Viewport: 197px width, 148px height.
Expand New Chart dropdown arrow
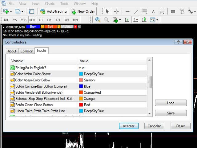click(11, 12)
